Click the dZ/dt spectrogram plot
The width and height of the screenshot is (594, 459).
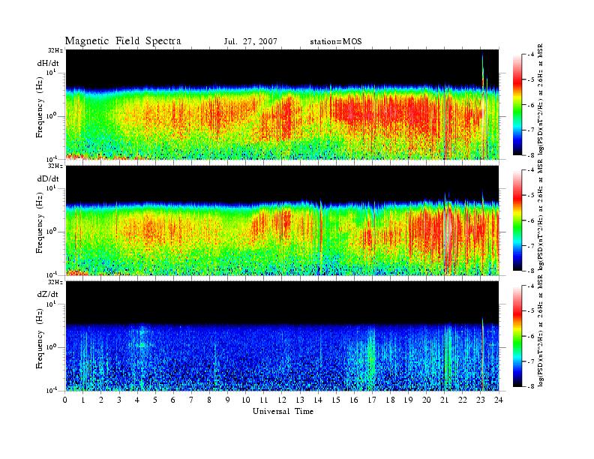click(282, 336)
